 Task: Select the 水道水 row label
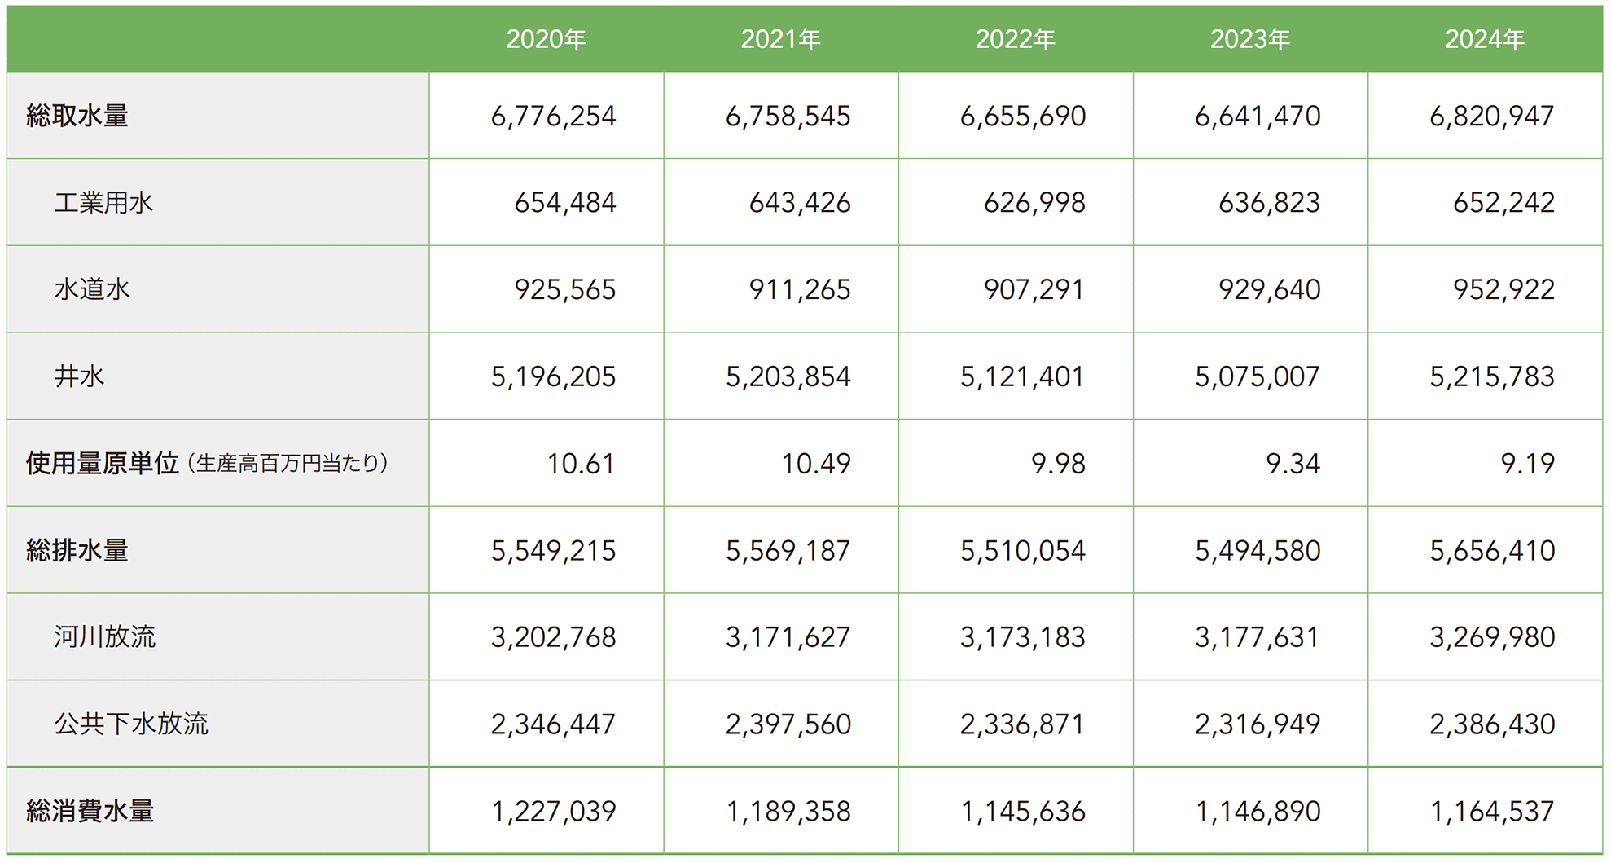[x=92, y=289]
